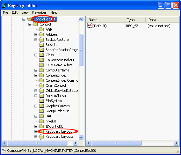
Task: Expand the Class key
Action: point(36,55)
